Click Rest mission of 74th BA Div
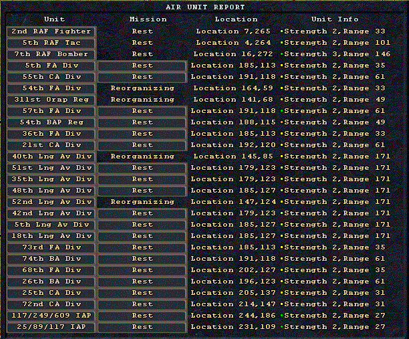Screen dimensions: 409x339 tap(142, 259)
